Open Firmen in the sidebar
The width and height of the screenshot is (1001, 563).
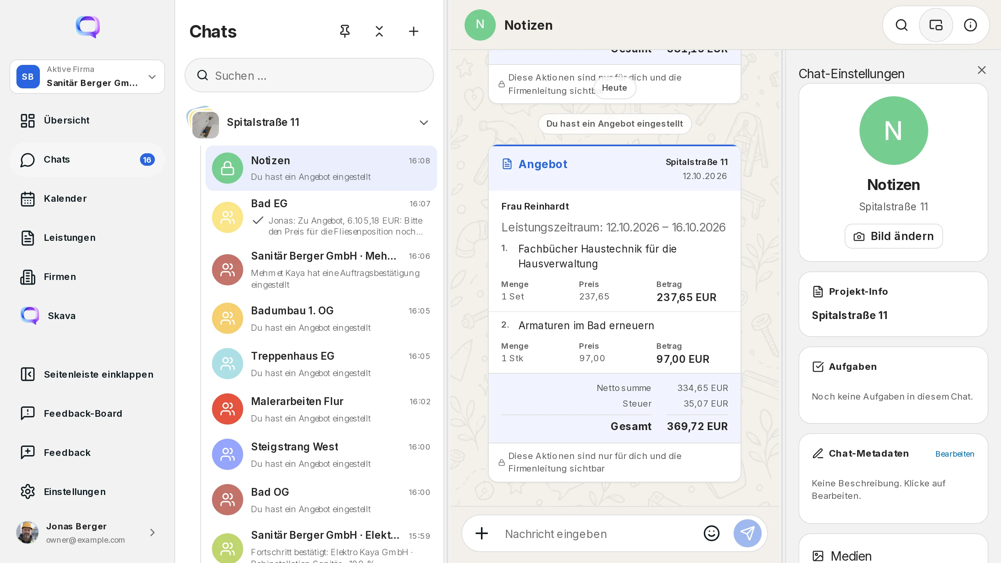(87, 277)
